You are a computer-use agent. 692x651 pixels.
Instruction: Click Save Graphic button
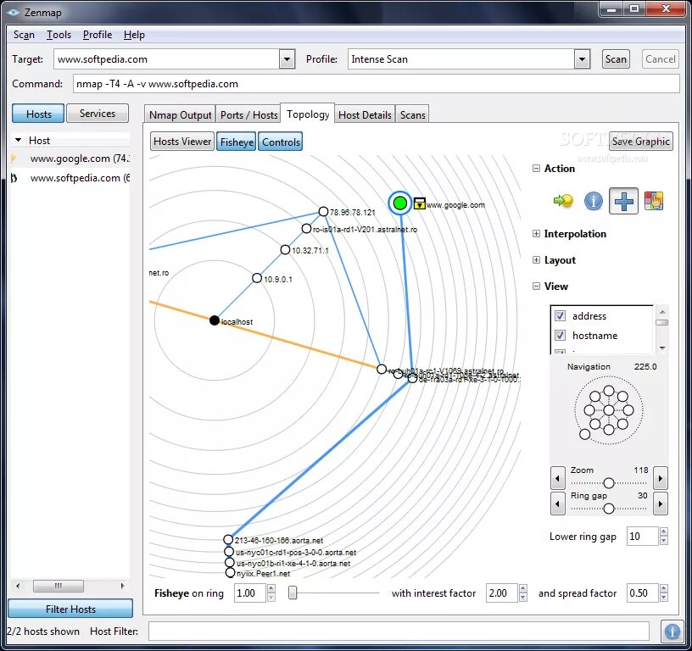(641, 142)
